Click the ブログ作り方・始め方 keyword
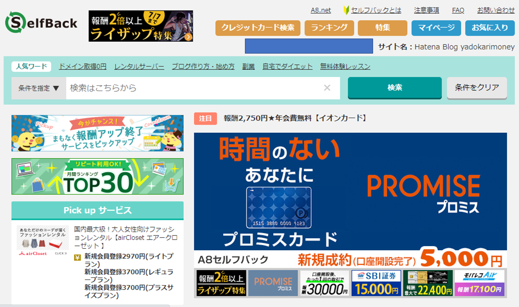519x307 pixels. pos(203,67)
